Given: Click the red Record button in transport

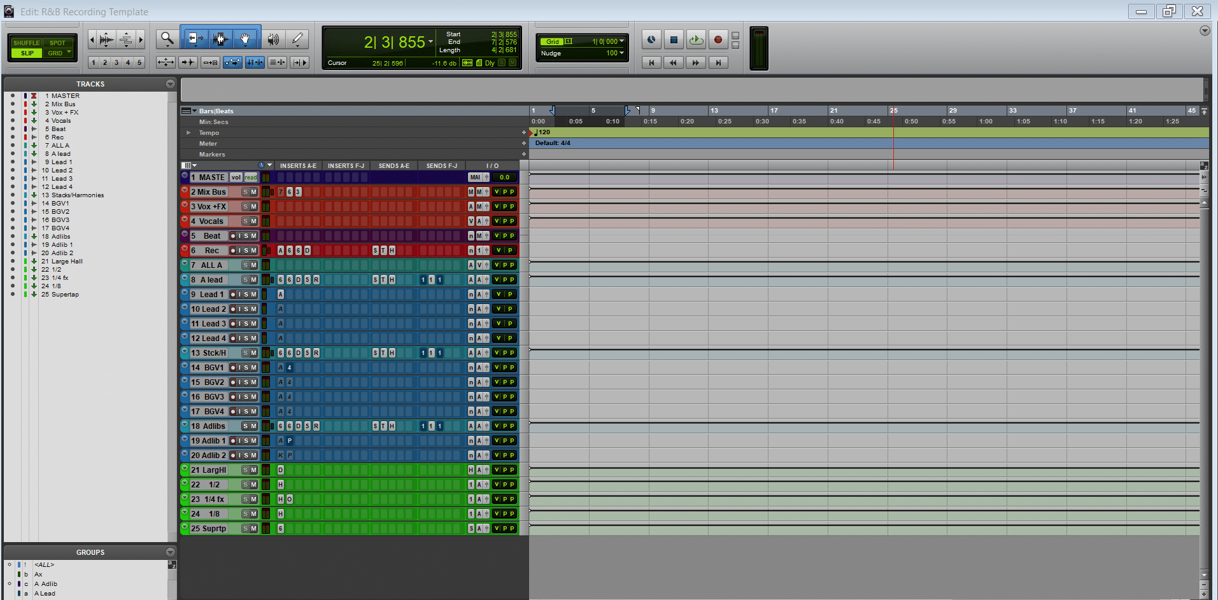Looking at the screenshot, I should tap(718, 39).
